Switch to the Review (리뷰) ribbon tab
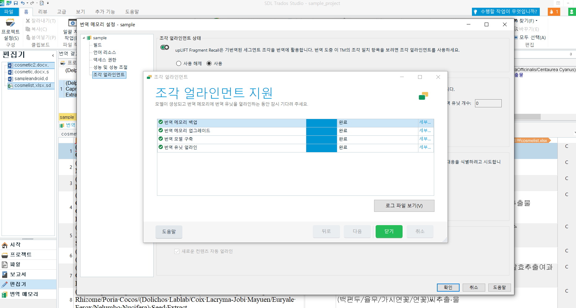Viewport: 576px width, 308px height. click(x=43, y=12)
